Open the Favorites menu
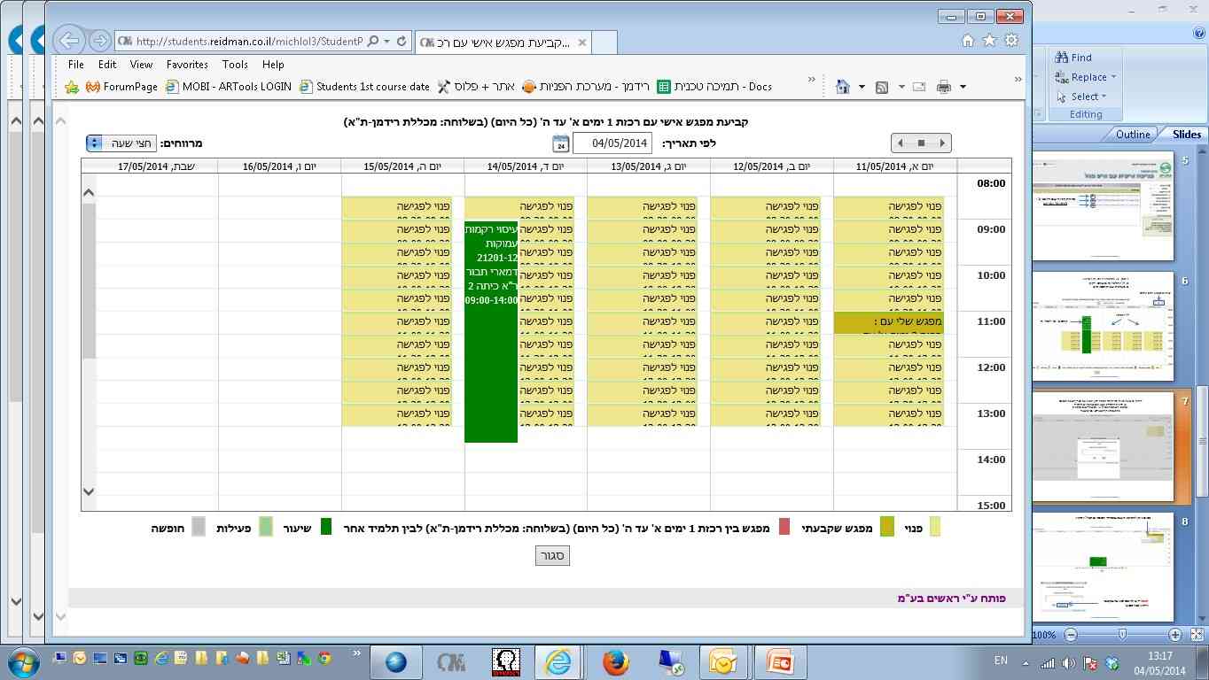 187,65
